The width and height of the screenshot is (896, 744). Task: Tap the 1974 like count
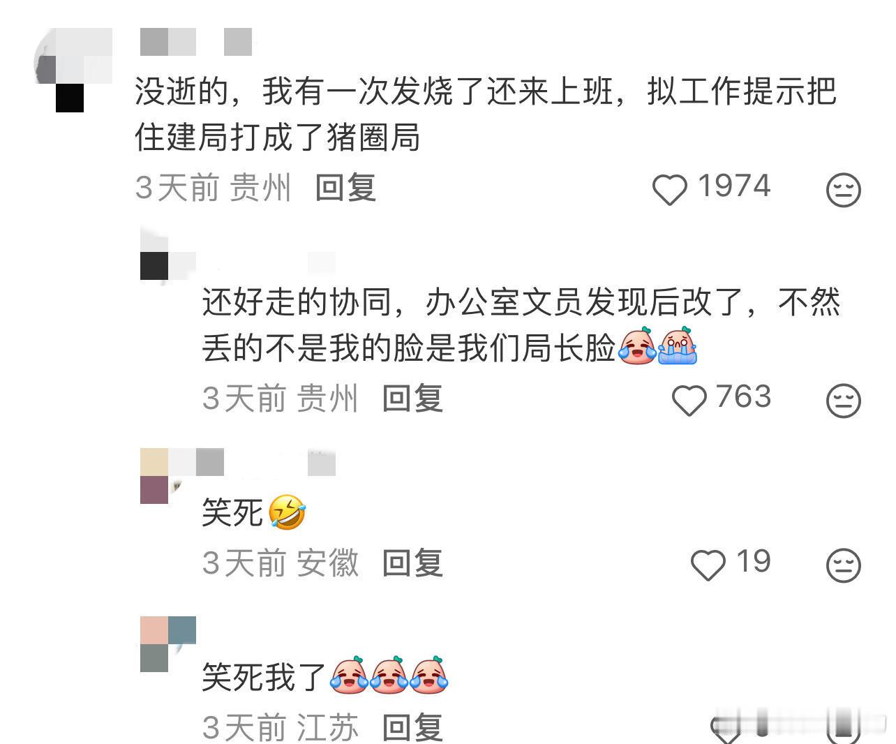pos(734,186)
